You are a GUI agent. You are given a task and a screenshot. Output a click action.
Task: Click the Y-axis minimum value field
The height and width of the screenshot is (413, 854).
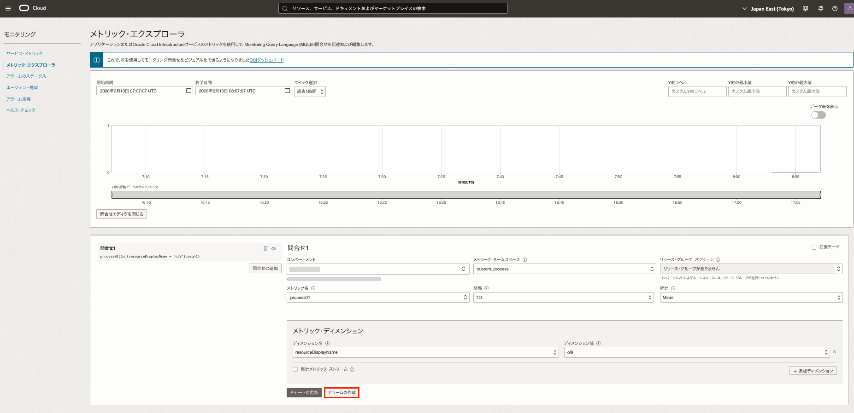[757, 92]
